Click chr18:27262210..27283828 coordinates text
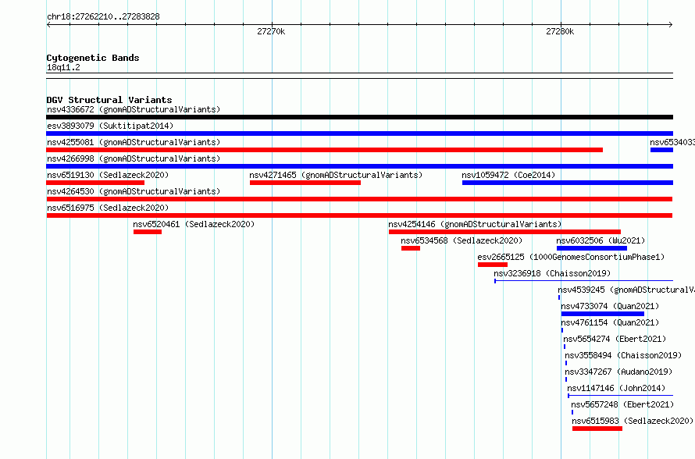The image size is (695, 459). click(x=103, y=17)
